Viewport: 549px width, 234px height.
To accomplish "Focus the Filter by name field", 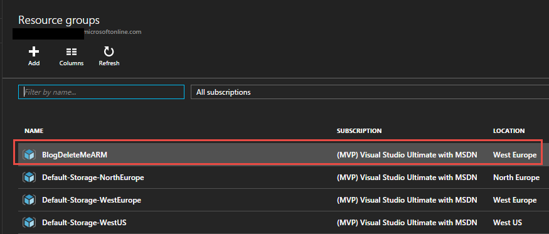I will tap(101, 92).
